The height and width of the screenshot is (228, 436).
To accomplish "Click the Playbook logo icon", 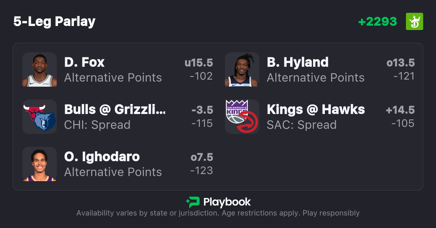I will [193, 202].
